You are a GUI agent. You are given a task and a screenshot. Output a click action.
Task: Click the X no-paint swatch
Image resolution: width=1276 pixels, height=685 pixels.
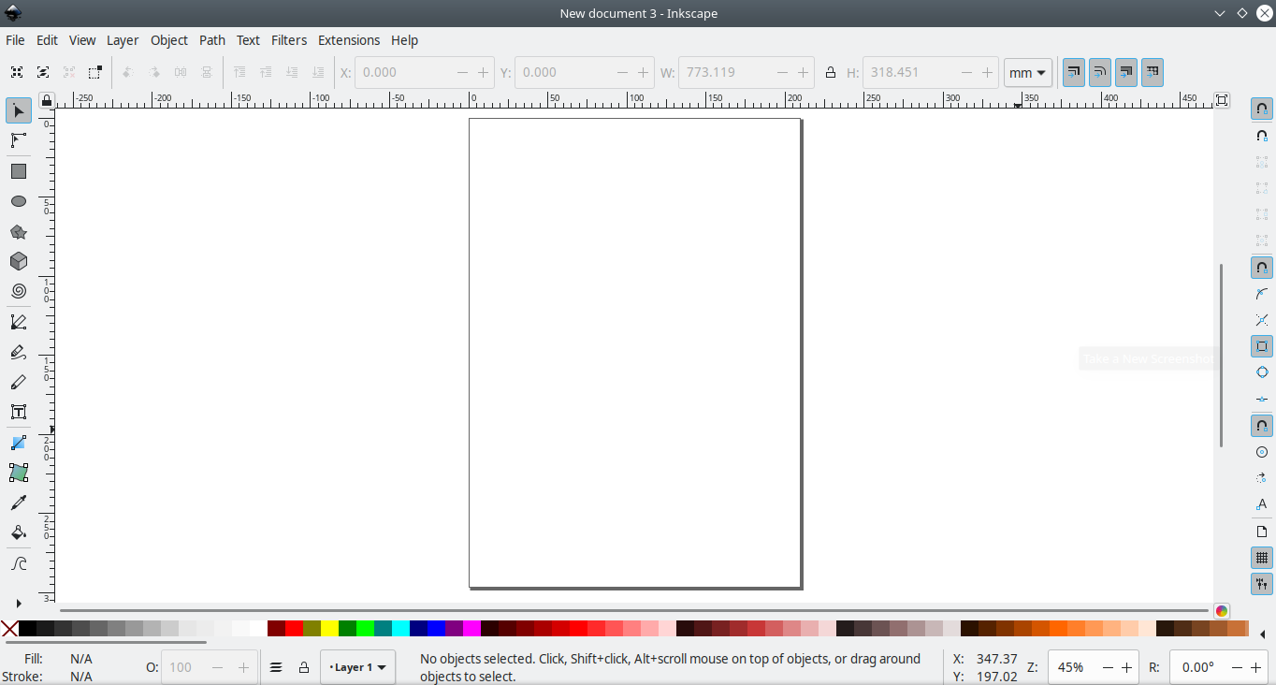tap(9, 628)
